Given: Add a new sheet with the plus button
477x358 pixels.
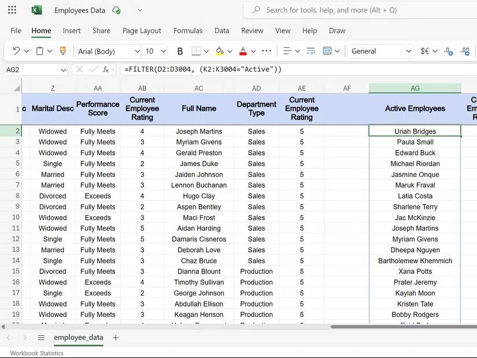Looking at the screenshot, I should tap(116, 337).
